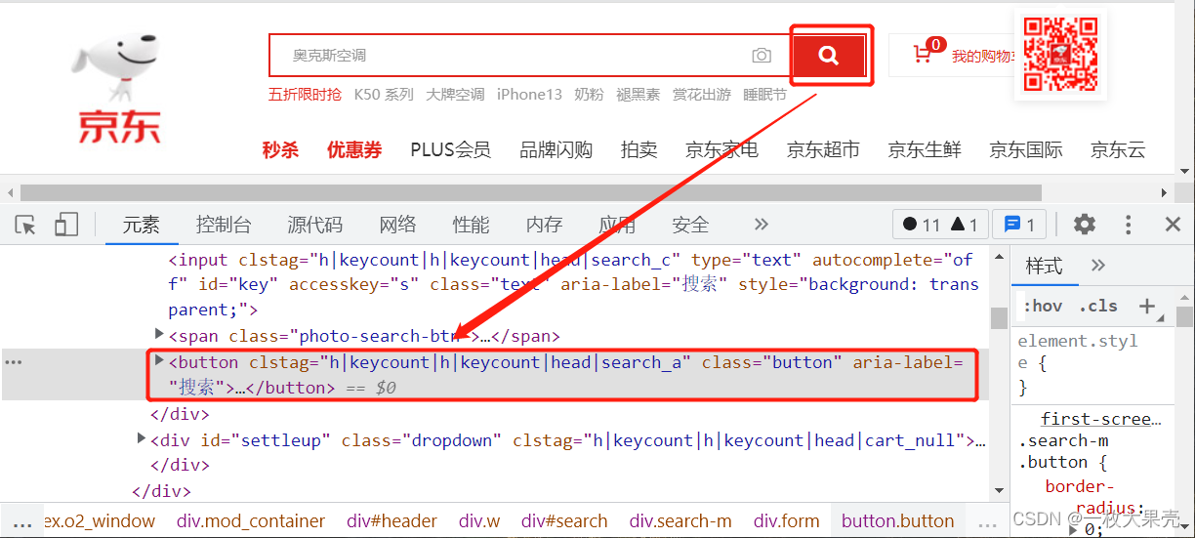Expand the button element node

(x=160, y=361)
